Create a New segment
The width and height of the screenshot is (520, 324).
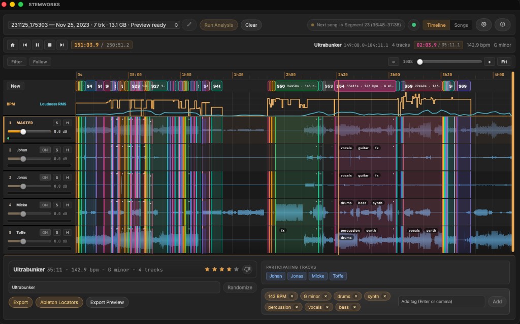click(x=16, y=86)
